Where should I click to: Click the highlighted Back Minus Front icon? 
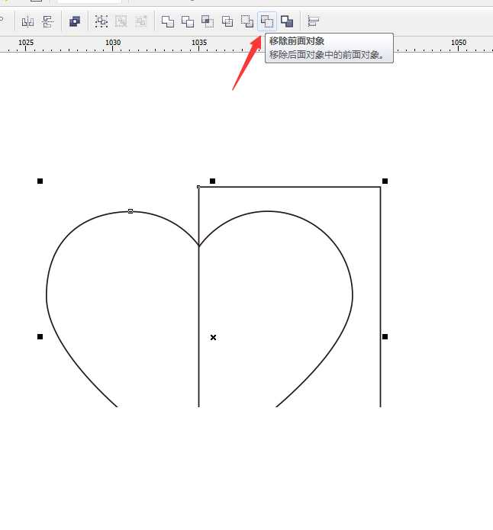[x=267, y=21]
